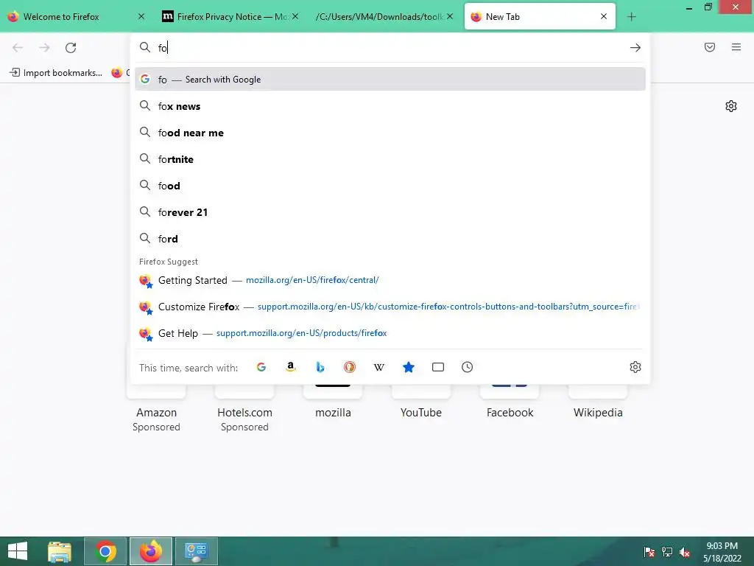The image size is (754, 566).
Task: Choose 'forever 21' search suggestion
Action: (390, 212)
